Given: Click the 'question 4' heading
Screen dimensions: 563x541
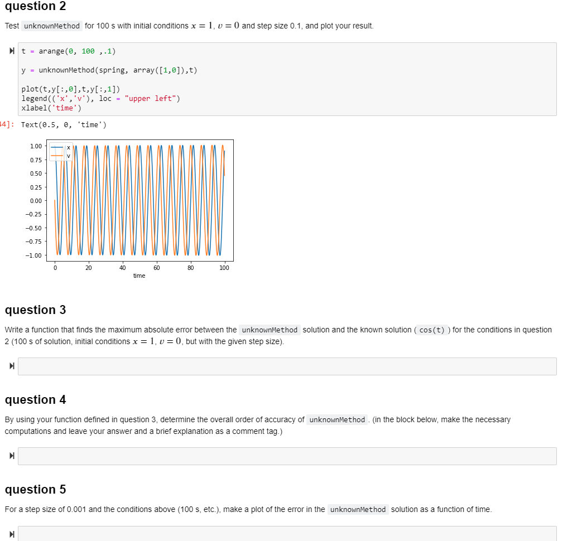Looking at the screenshot, I should pos(36,399).
